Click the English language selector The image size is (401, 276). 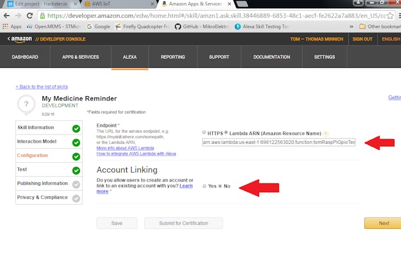point(391,39)
